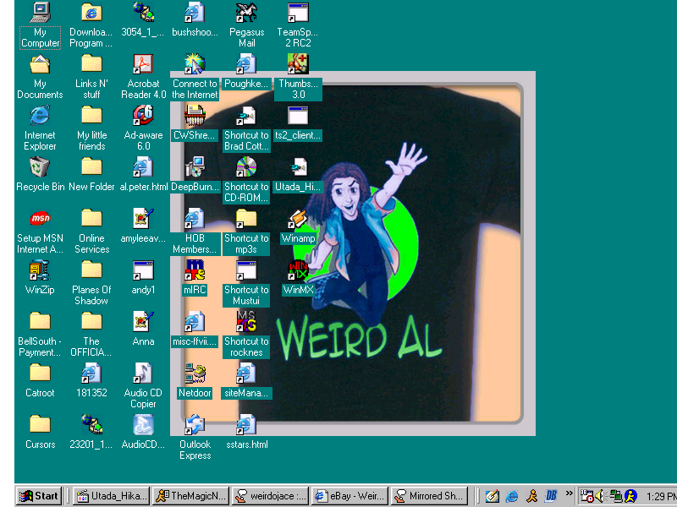677x507 pixels.
Task: Launch AIM from the Quick Launch bar
Action: [x=532, y=496]
